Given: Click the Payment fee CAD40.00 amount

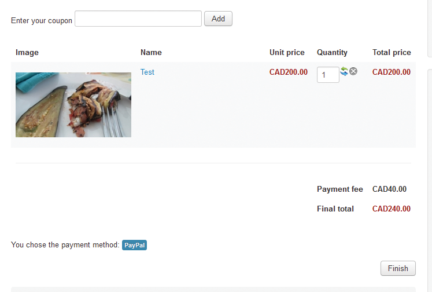Looking at the screenshot, I should (x=389, y=189).
